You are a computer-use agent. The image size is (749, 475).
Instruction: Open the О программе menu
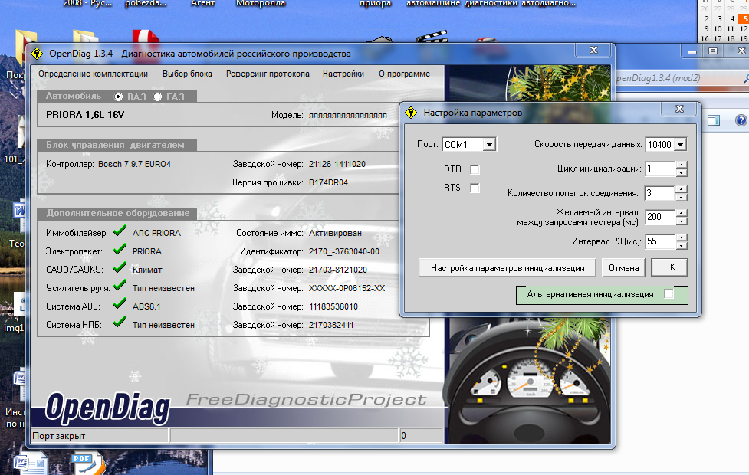[x=405, y=74]
